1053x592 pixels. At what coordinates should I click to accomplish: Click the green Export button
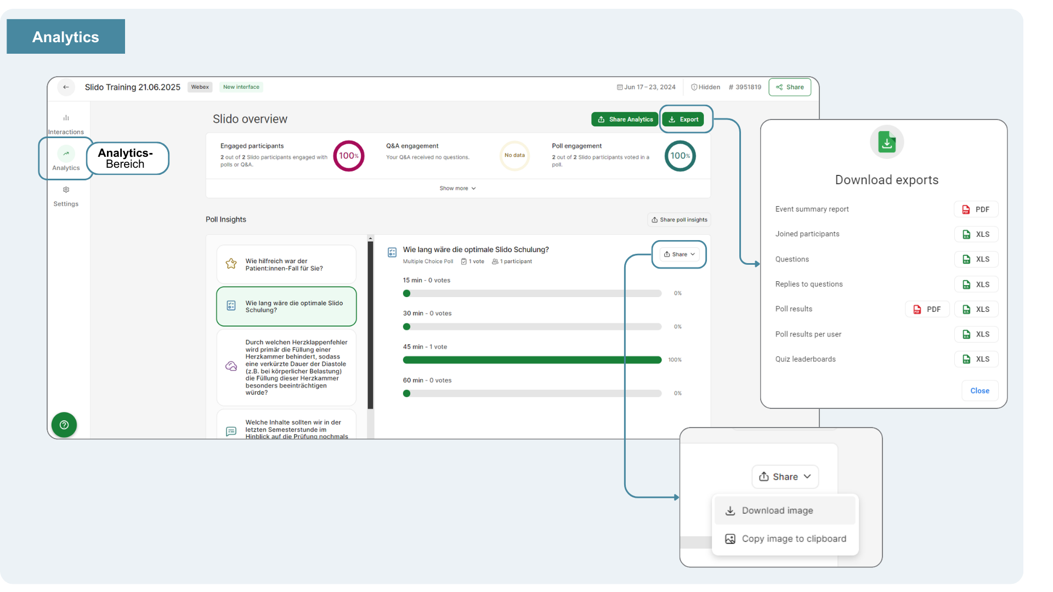683,119
